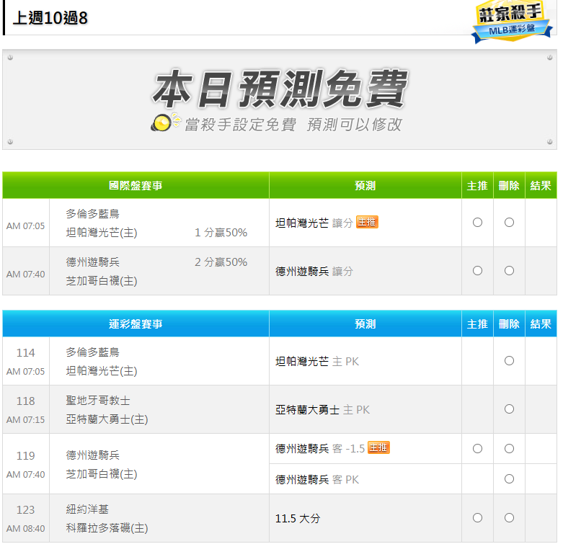Click prediction text 德州遊騎兵 讓分
Viewport: 563px width, 544px height.
(314, 272)
